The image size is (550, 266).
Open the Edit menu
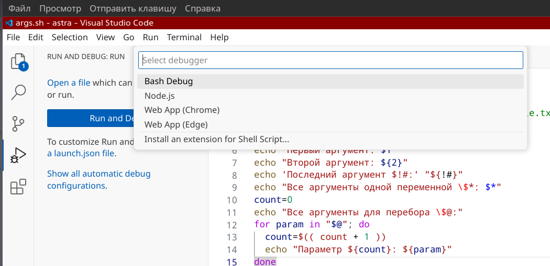coord(36,37)
